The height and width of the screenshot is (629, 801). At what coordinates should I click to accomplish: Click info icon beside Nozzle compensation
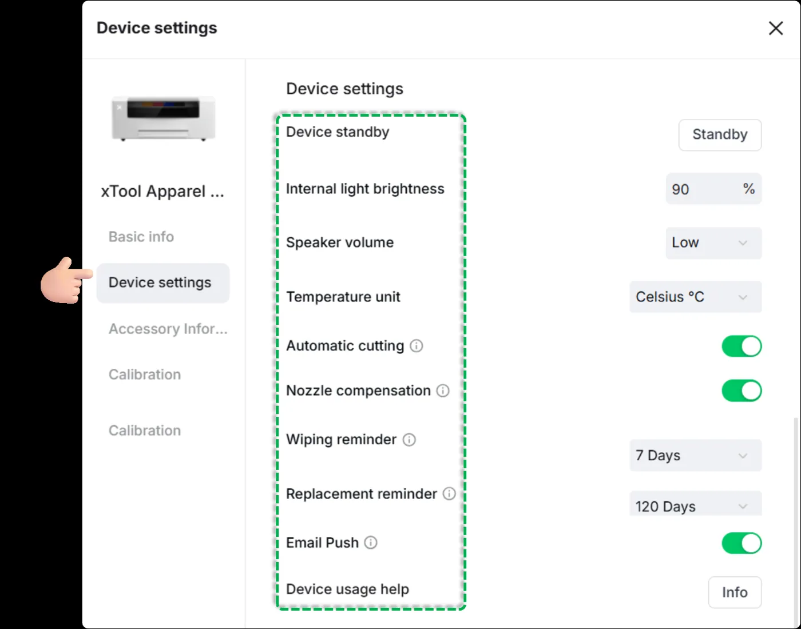coord(443,391)
